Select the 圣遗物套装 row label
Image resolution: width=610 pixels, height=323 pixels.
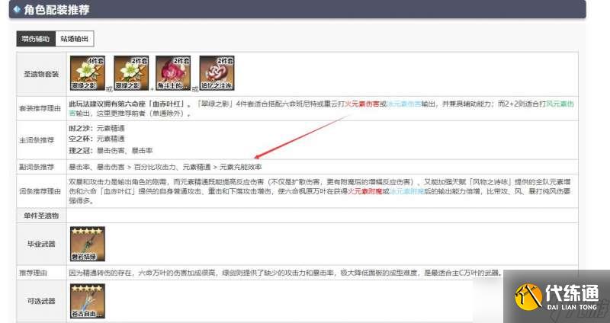pos(41,74)
